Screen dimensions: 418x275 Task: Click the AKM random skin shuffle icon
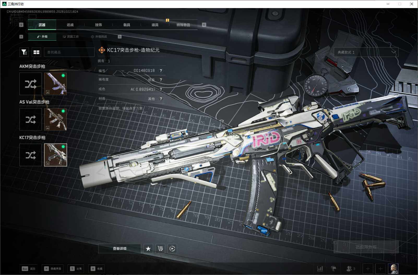click(31, 84)
